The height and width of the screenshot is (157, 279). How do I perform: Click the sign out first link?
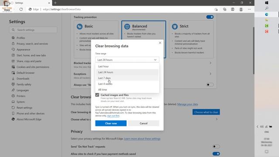point(113,116)
